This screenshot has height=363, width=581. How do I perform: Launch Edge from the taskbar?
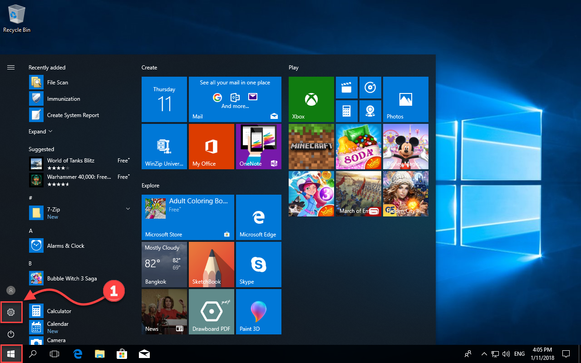click(78, 354)
